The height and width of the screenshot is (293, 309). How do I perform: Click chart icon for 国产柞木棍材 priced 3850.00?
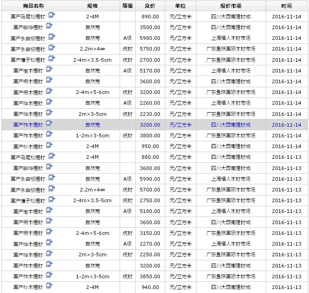[x=49, y=276]
